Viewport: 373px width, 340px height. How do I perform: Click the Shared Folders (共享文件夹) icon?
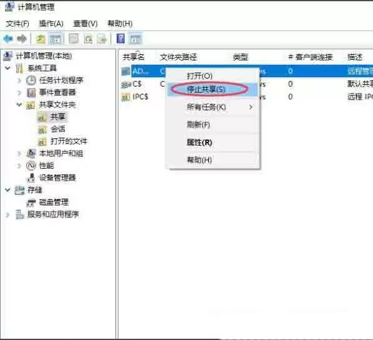click(31, 105)
